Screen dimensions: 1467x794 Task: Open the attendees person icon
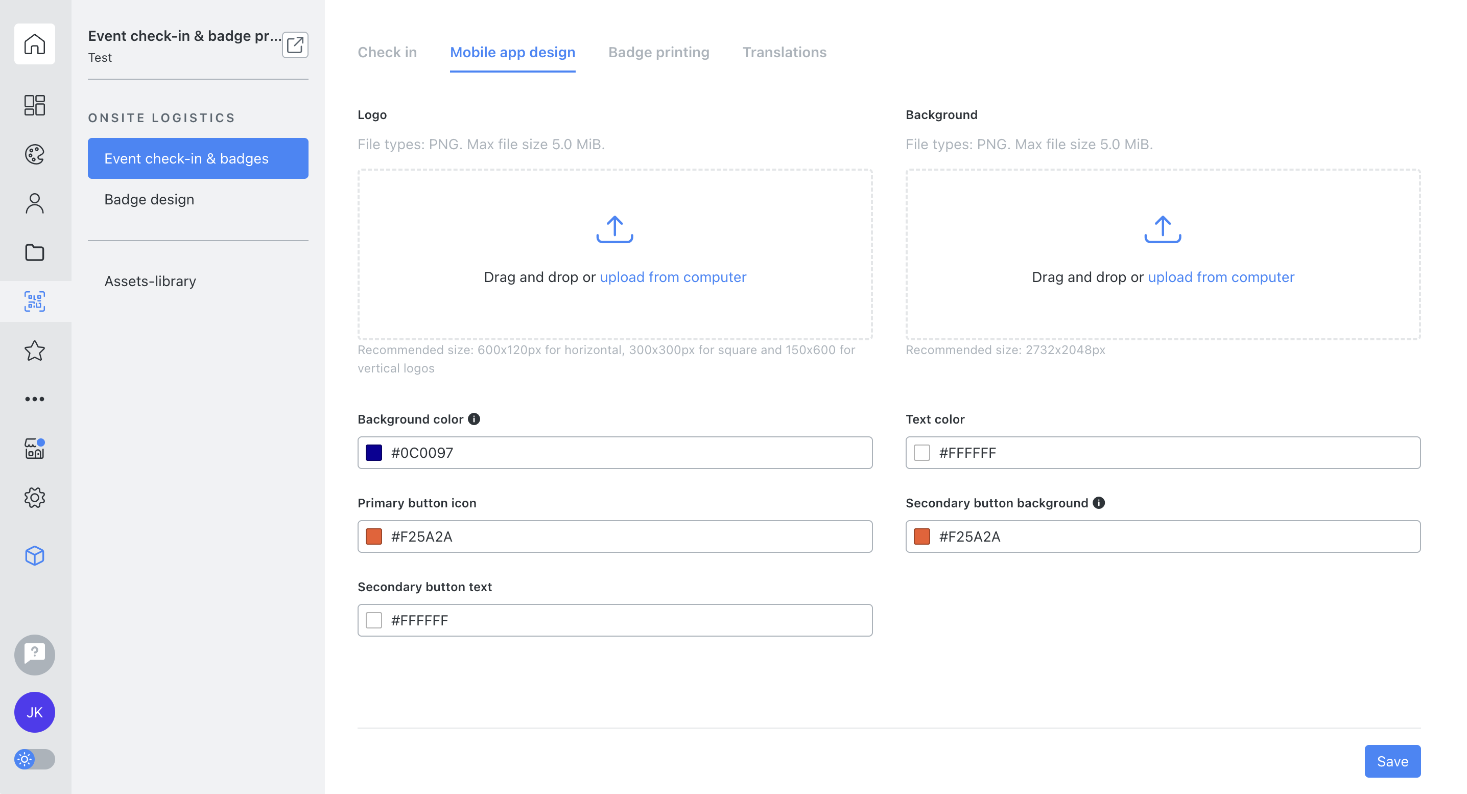pos(35,203)
